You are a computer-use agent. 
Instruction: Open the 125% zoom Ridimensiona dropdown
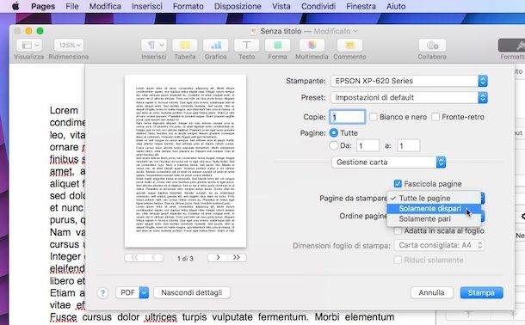[x=69, y=45]
